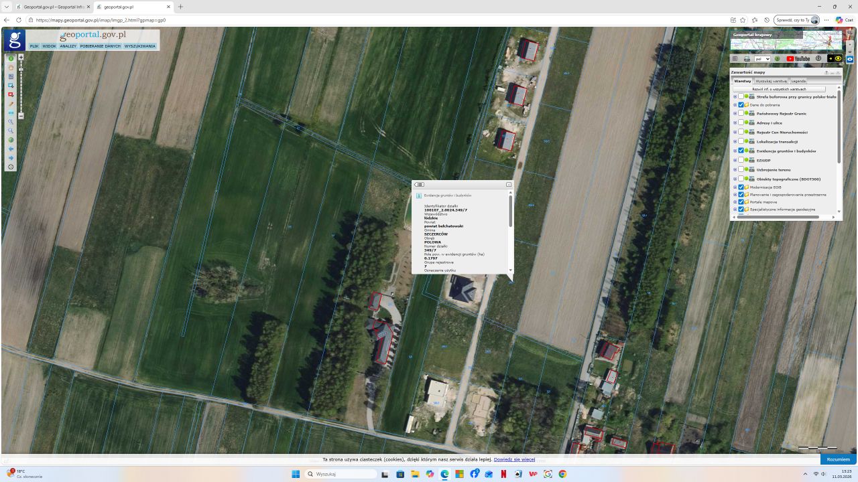Click the printer icon in map toolbar

pyautogui.click(x=747, y=59)
